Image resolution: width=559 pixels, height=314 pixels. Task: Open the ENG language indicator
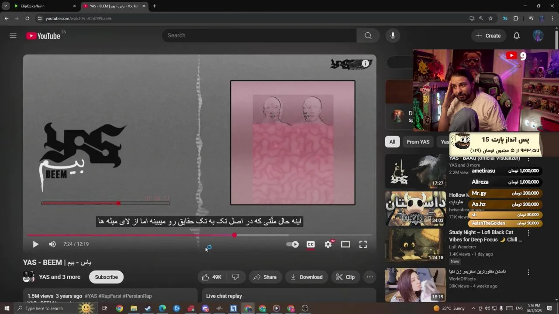(x=519, y=308)
